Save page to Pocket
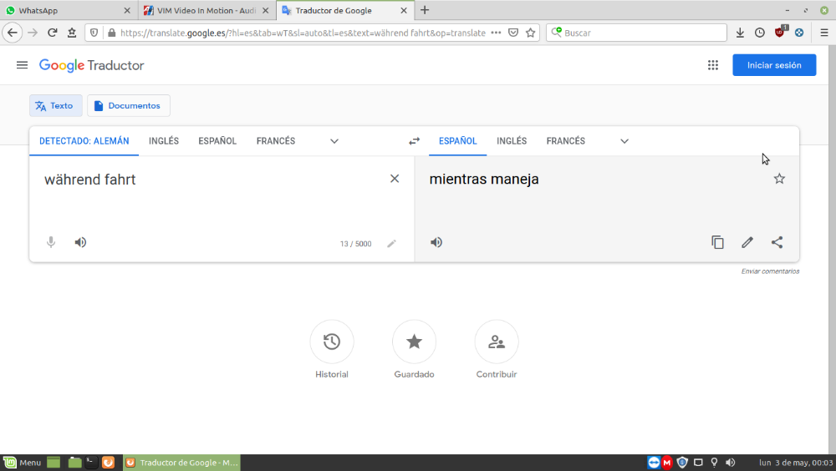836x471 pixels. (x=513, y=33)
